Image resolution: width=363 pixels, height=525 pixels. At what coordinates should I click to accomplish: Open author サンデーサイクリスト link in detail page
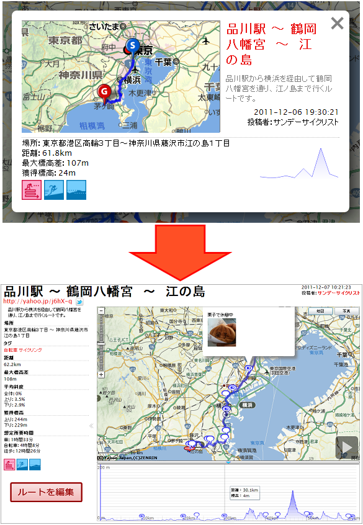click(x=339, y=293)
